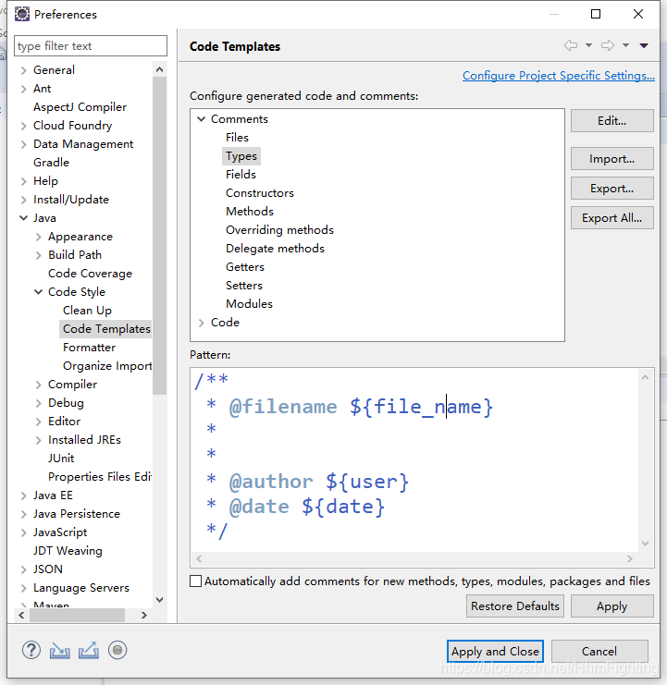Open Gradle preferences page

tap(51, 163)
